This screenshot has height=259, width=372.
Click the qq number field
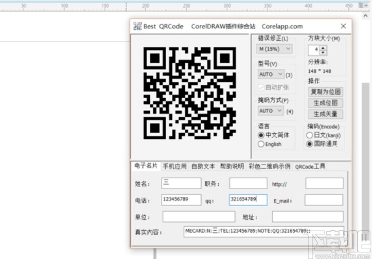(x=248, y=200)
